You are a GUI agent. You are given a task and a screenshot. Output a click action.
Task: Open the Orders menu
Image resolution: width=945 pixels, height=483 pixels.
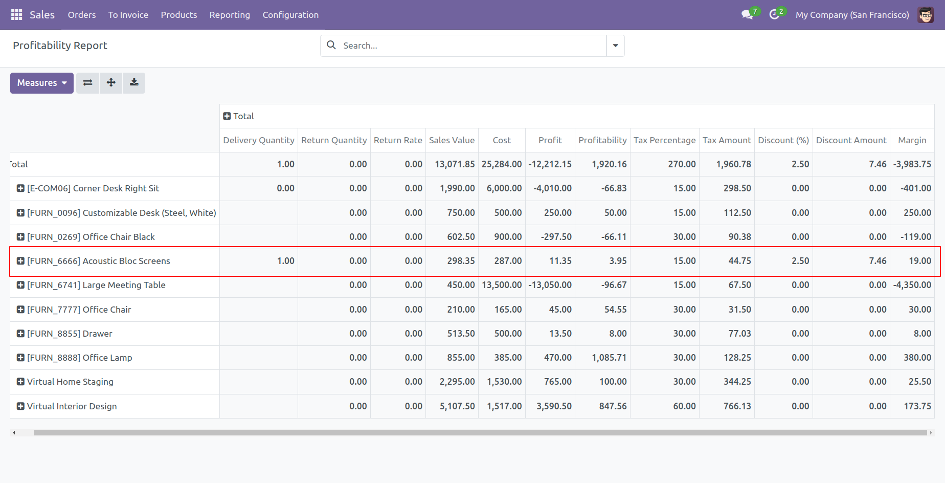point(82,15)
